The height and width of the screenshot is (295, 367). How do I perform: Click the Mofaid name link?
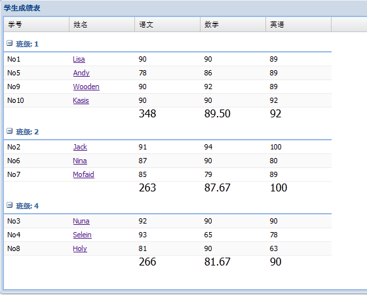[84, 174]
